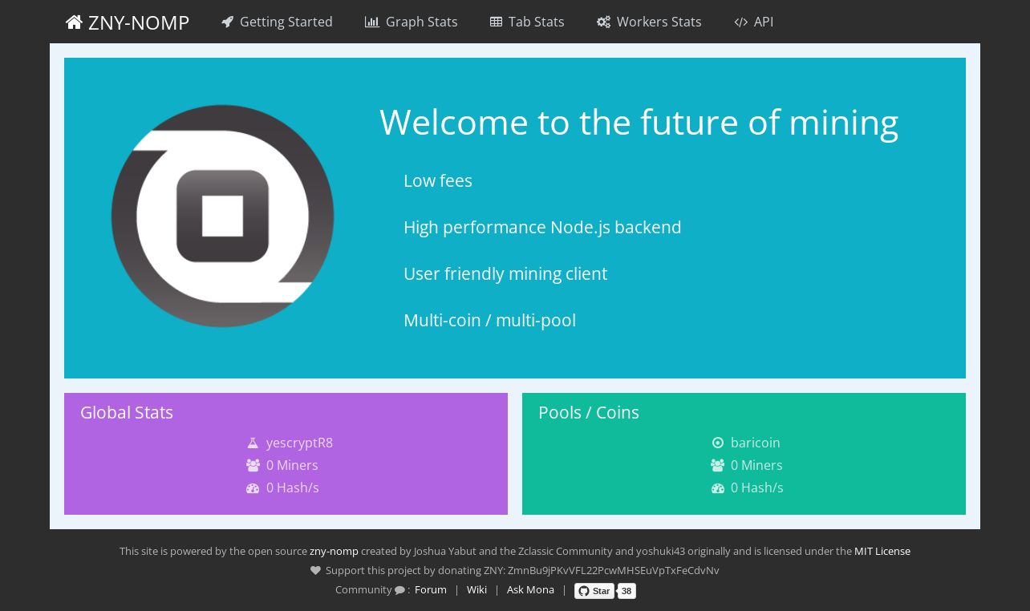The image size is (1030, 611).
Task: Click the Pools / Coins heading
Action: tap(589, 413)
